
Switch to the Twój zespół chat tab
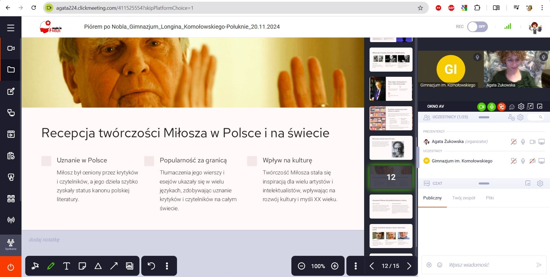[x=463, y=198]
